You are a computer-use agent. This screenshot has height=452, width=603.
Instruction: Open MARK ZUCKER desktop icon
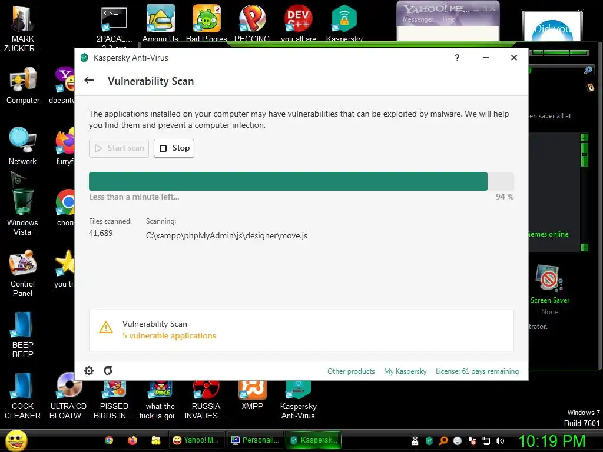click(23, 29)
